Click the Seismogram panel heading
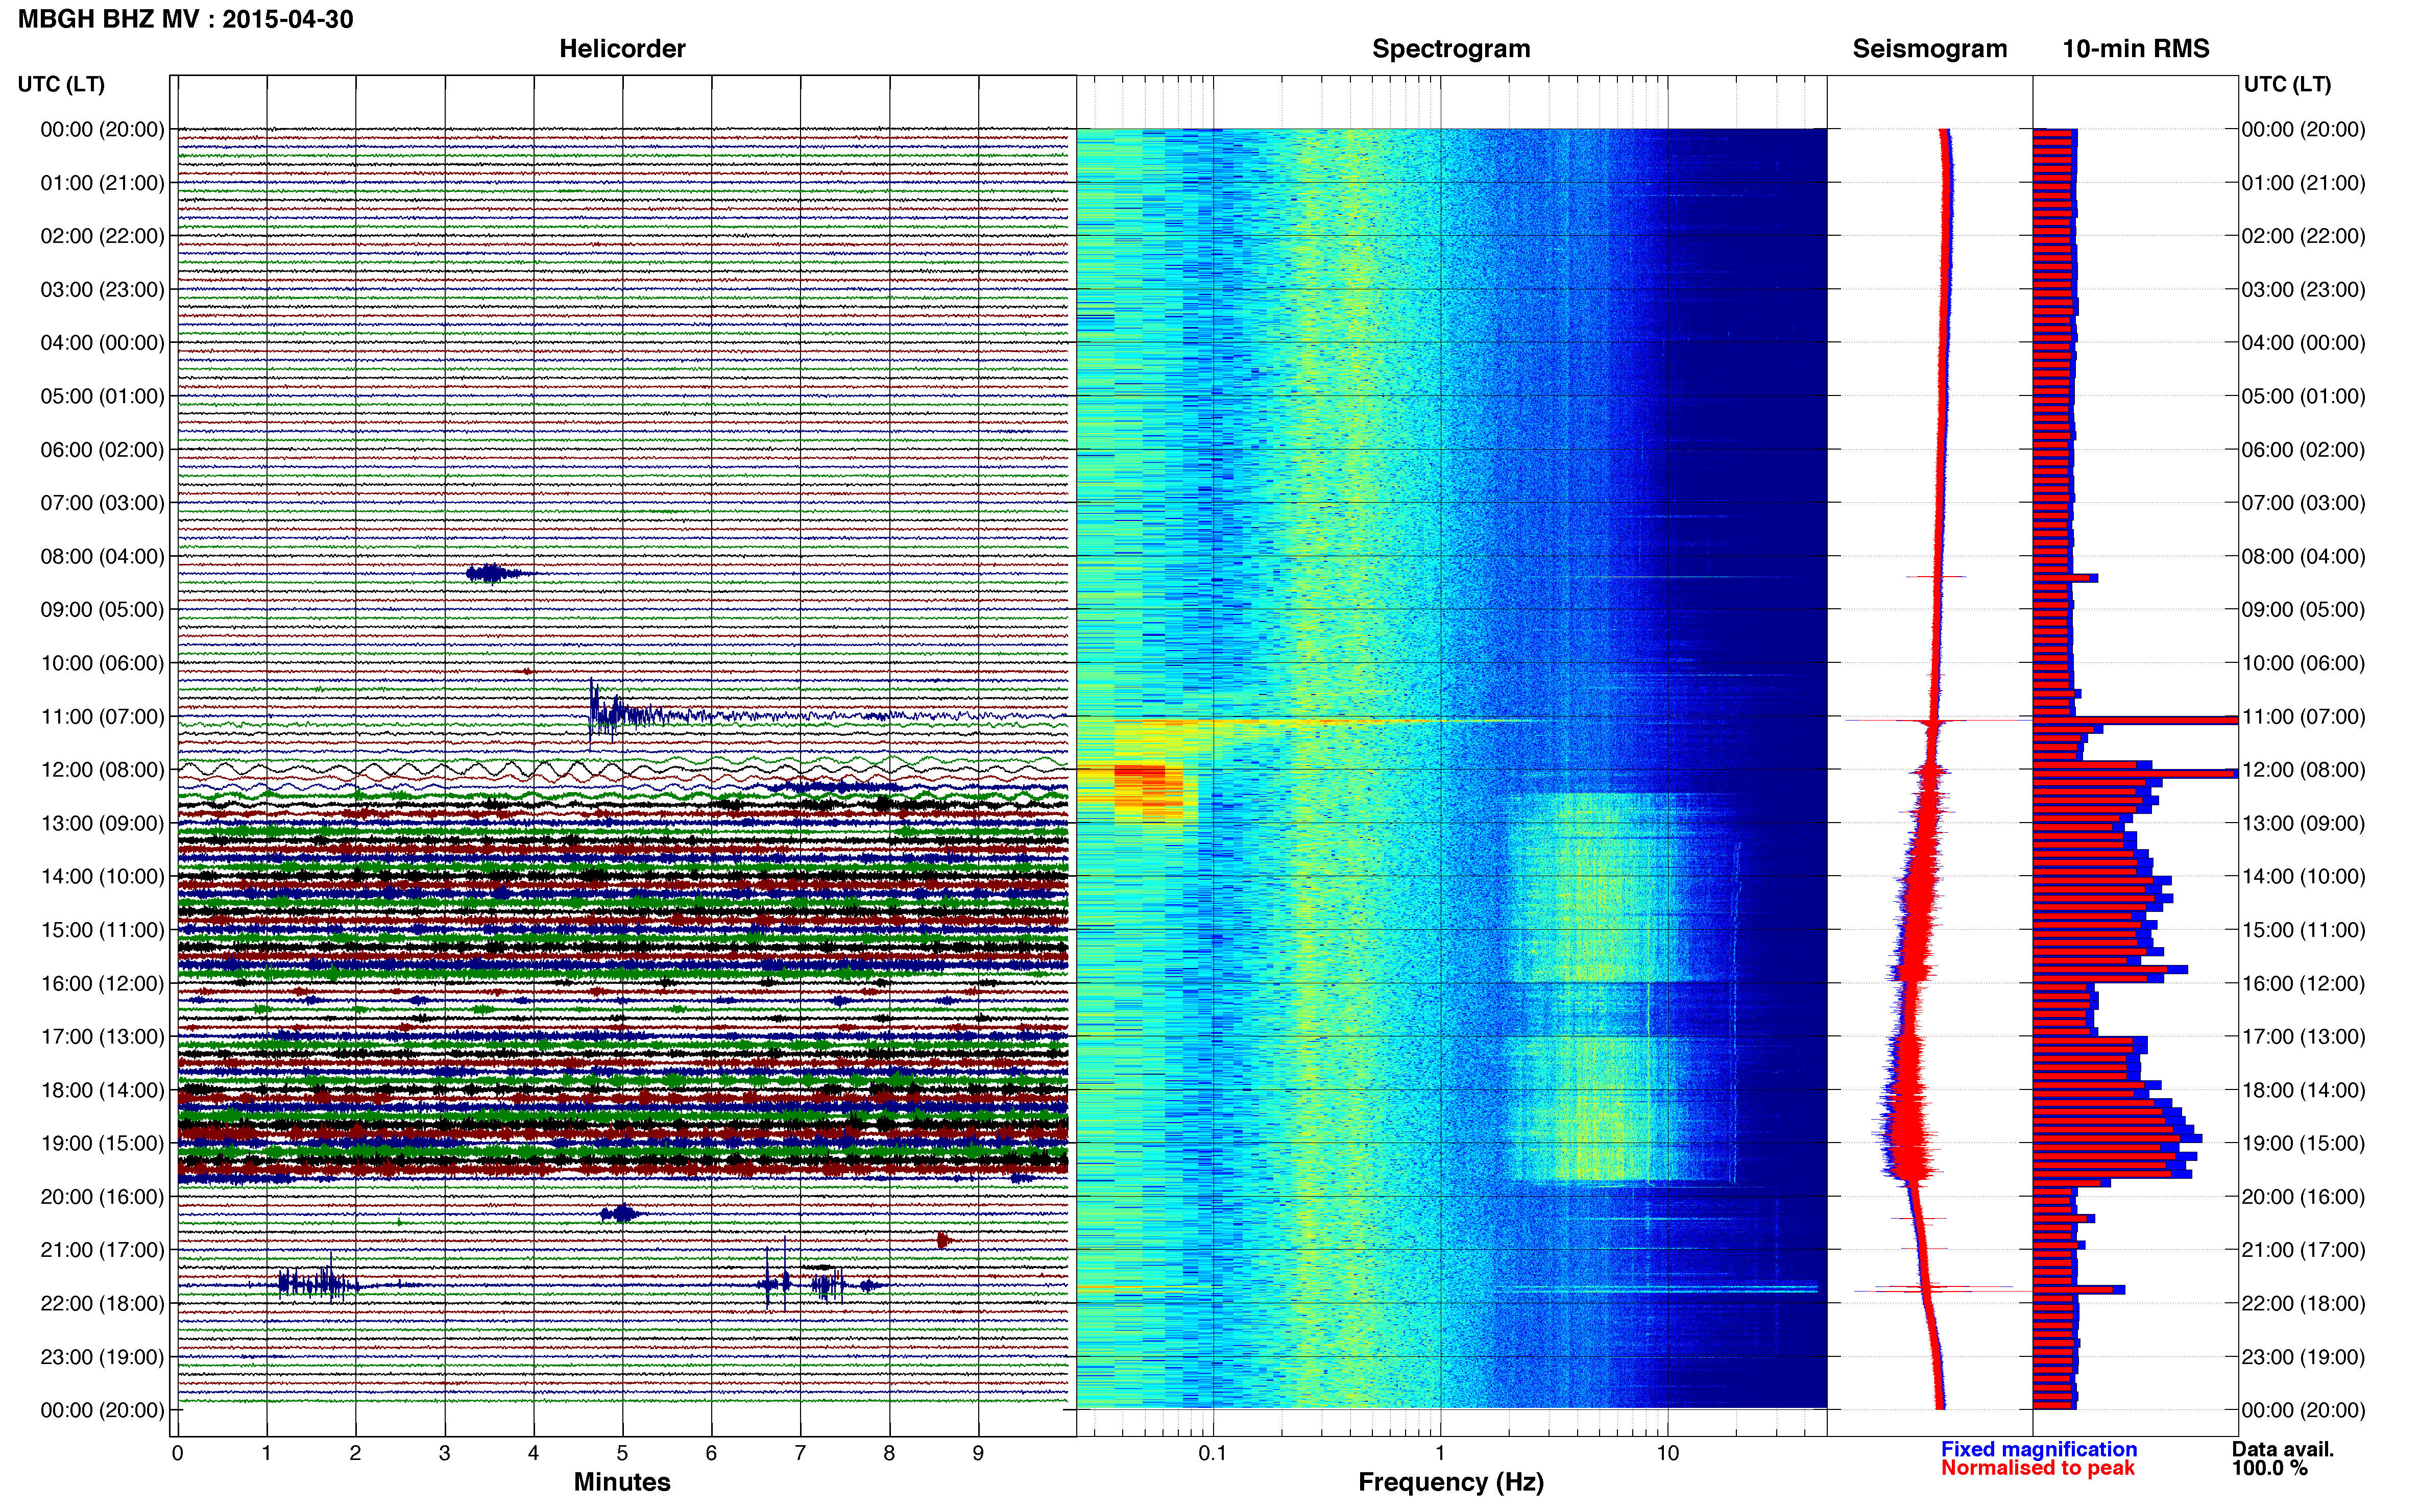 coord(1930,49)
